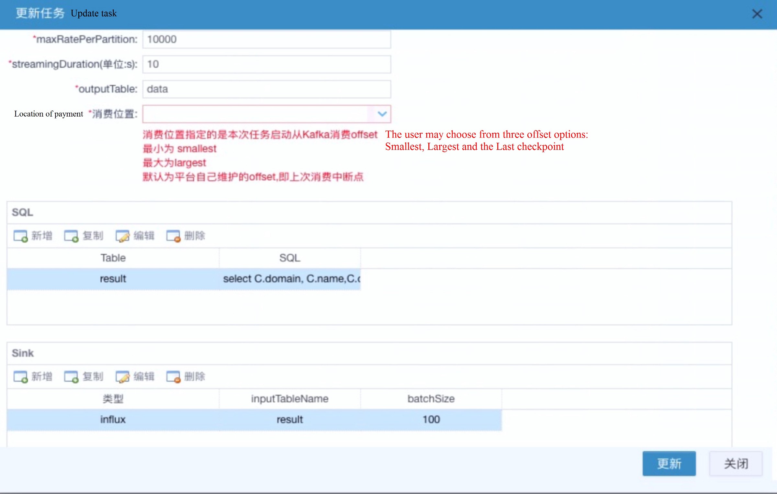Focus the maxRatePerPartition input field
This screenshot has width=777, height=494.
[x=266, y=39]
